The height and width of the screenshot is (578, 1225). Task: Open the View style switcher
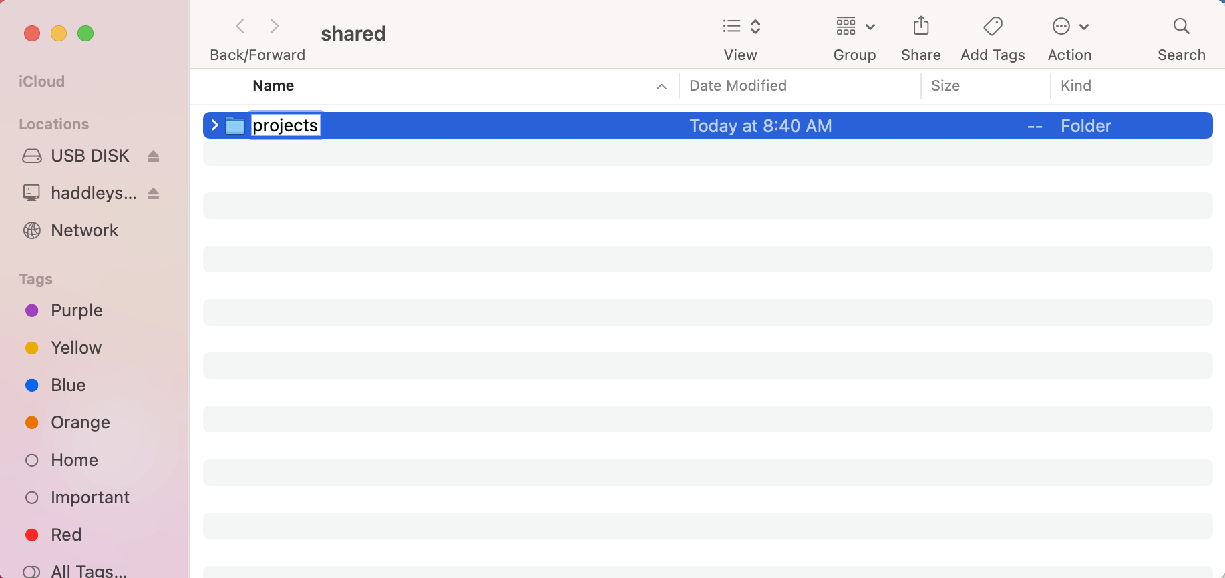click(741, 27)
